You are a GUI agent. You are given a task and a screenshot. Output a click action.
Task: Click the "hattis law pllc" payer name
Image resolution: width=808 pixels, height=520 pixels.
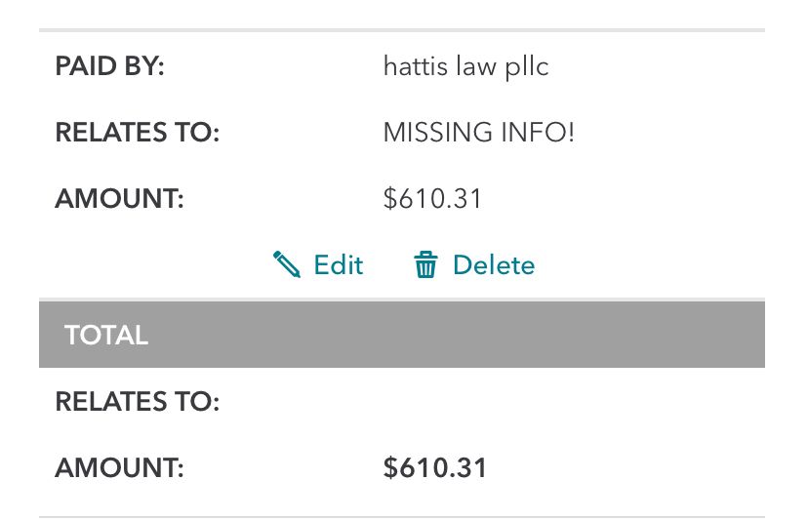[466, 67]
